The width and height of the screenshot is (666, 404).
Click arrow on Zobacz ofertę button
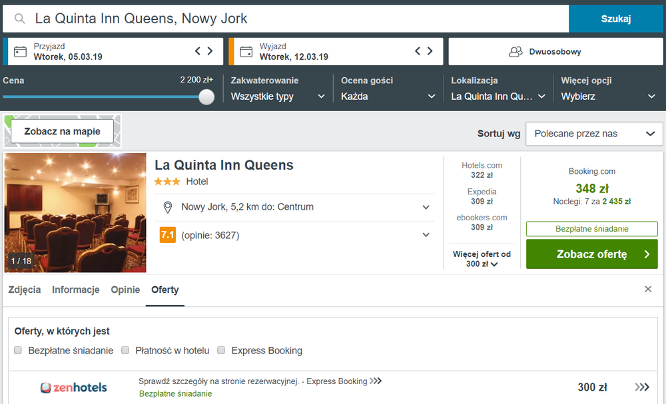coord(647,254)
